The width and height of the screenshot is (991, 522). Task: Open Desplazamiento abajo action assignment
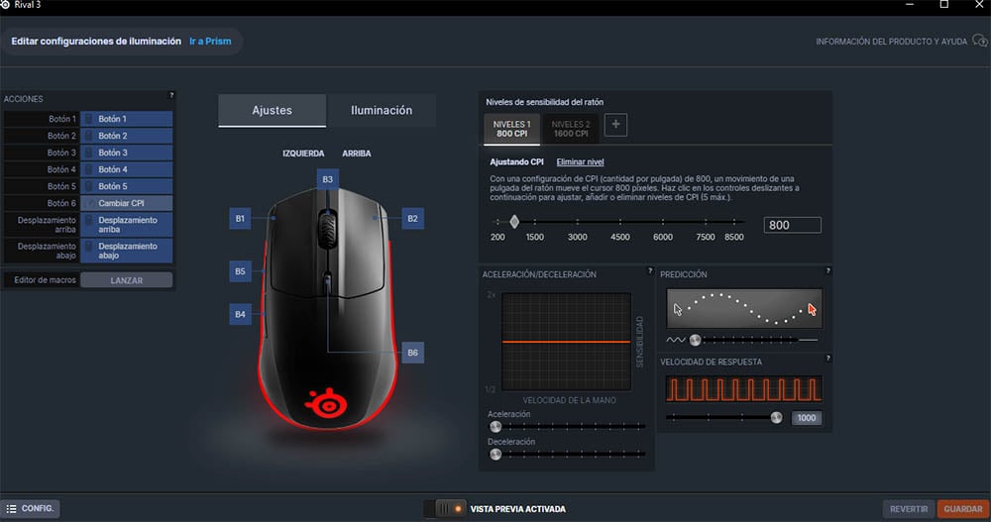coord(127,251)
